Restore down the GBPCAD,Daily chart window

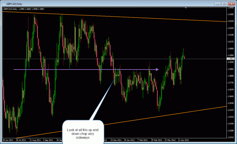point(224,4)
